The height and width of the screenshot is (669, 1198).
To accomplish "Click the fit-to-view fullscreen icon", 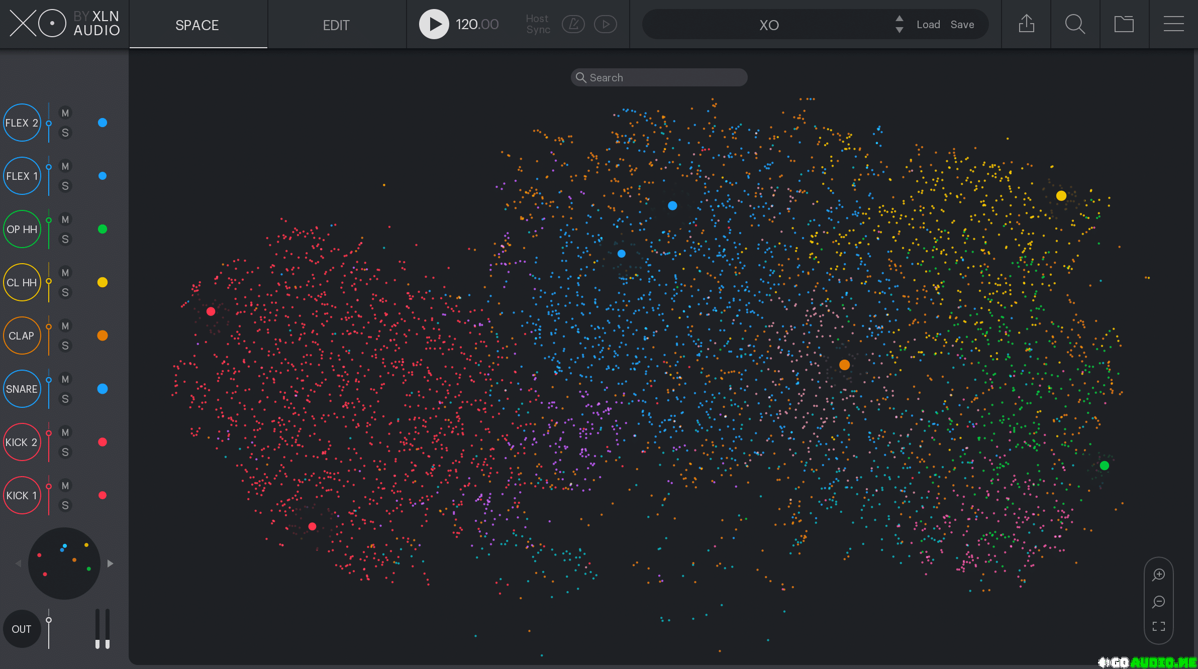I will pyautogui.click(x=1159, y=626).
